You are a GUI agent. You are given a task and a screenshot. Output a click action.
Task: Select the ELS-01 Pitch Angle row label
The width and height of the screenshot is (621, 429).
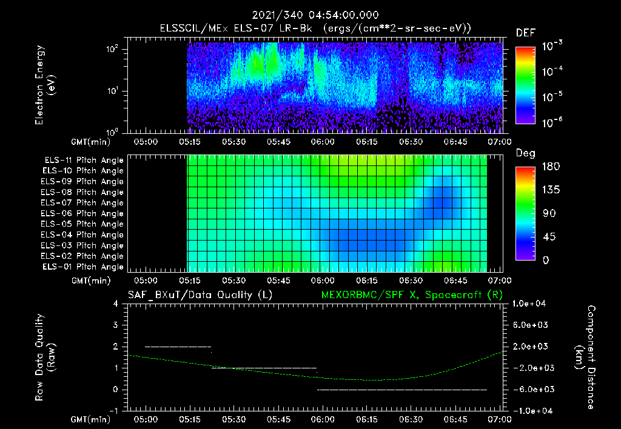pos(83,267)
